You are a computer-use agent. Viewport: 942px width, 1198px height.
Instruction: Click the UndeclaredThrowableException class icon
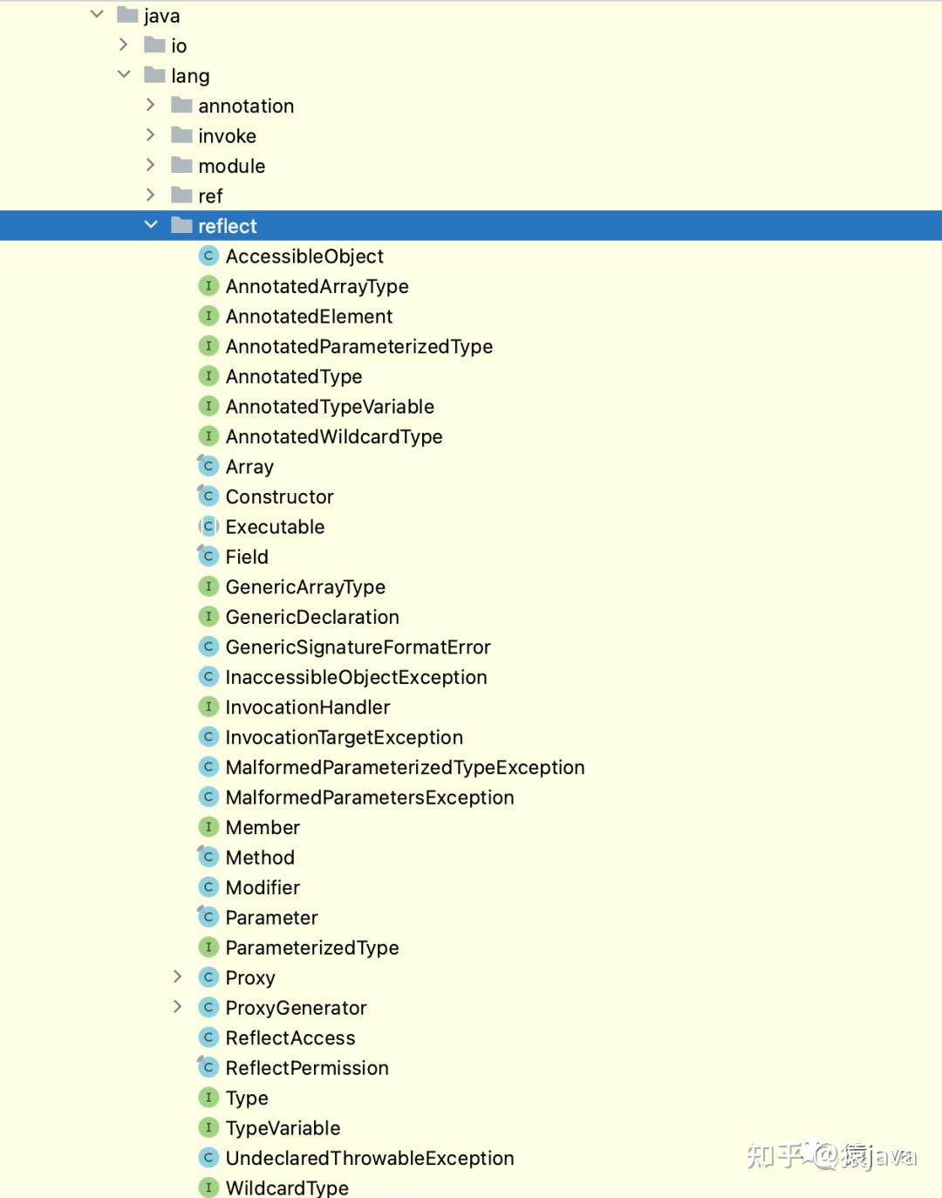click(x=208, y=1158)
